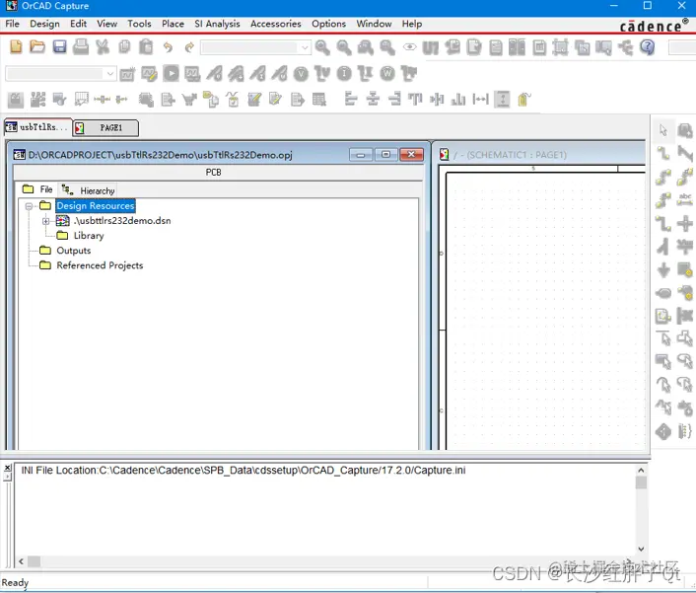Select the Design Resources folder
Image resolution: width=696 pixels, height=593 pixels.
point(96,205)
